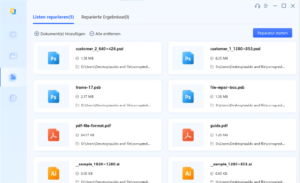
Task: Click Alle entfernen to clear list
Action: pyautogui.click(x=105, y=34)
